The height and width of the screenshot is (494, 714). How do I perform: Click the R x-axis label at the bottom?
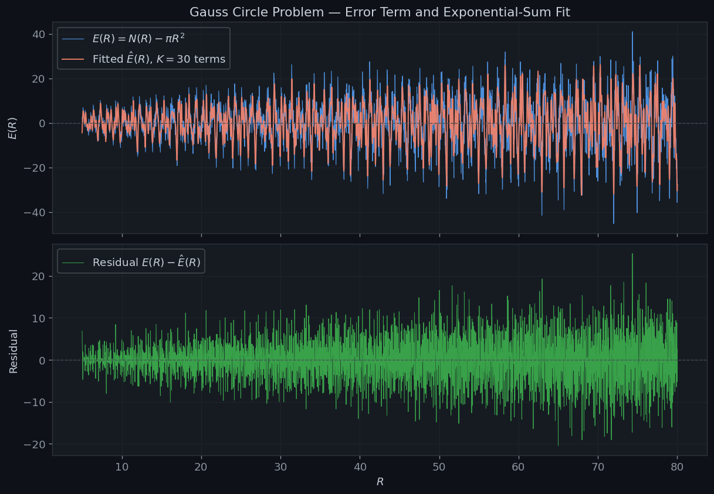[x=380, y=482]
